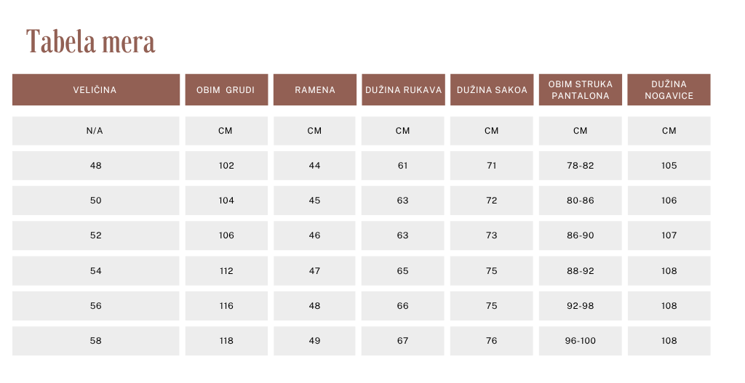Select size 48 row cell
Viewport: 745px width, 383px height.
(96, 166)
